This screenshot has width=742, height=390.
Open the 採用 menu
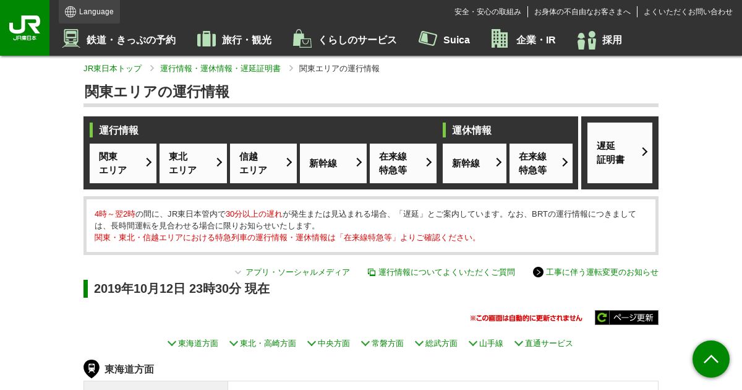point(600,40)
